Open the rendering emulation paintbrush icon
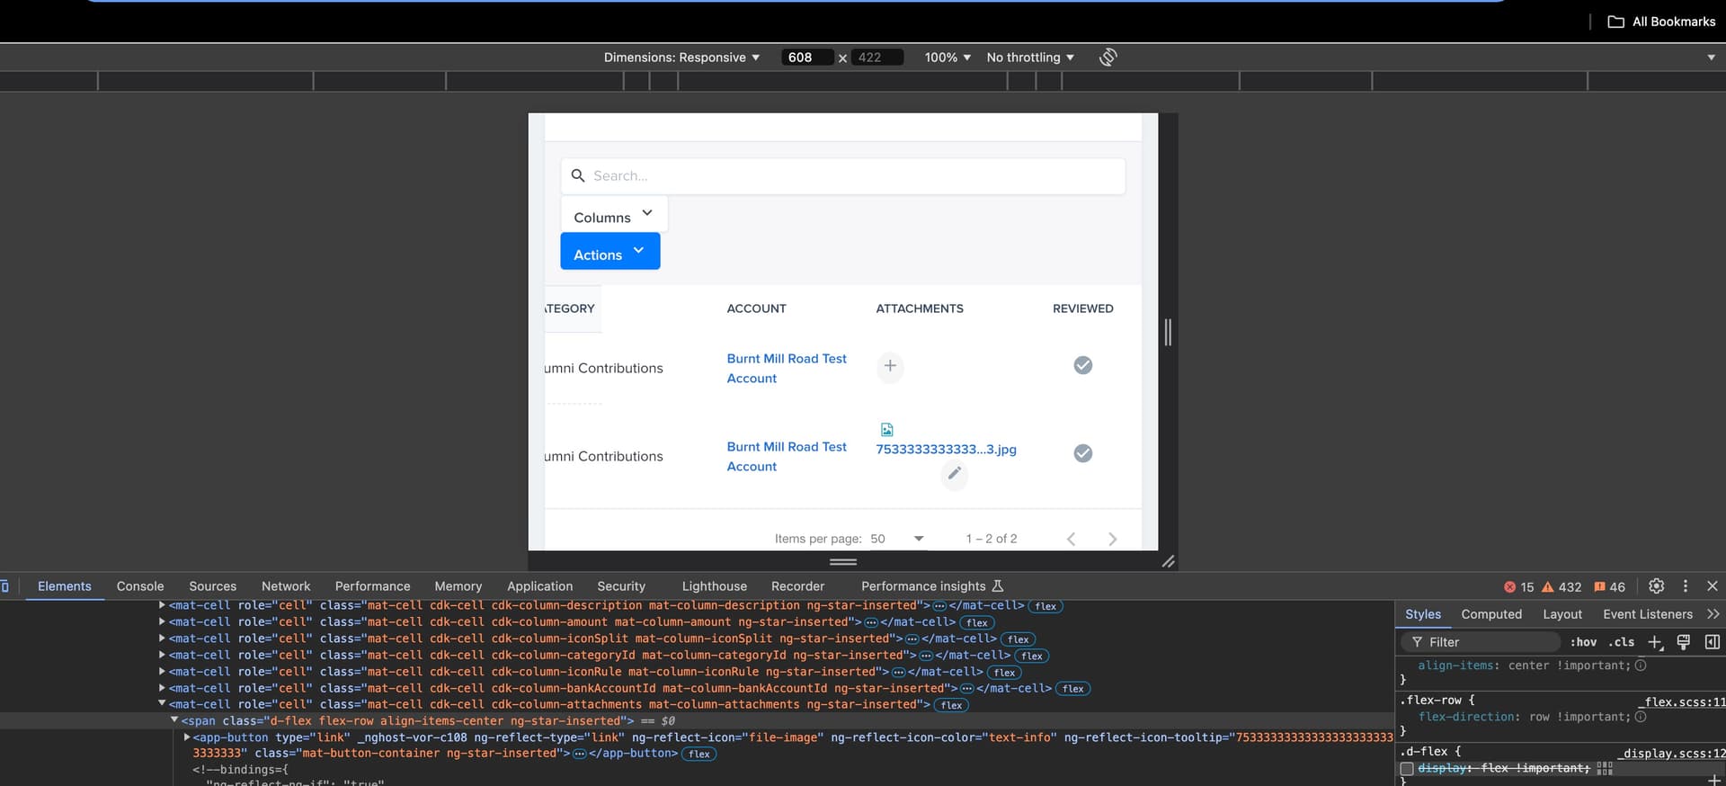Image resolution: width=1726 pixels, height=786 pixels. tap(1684, 642)
